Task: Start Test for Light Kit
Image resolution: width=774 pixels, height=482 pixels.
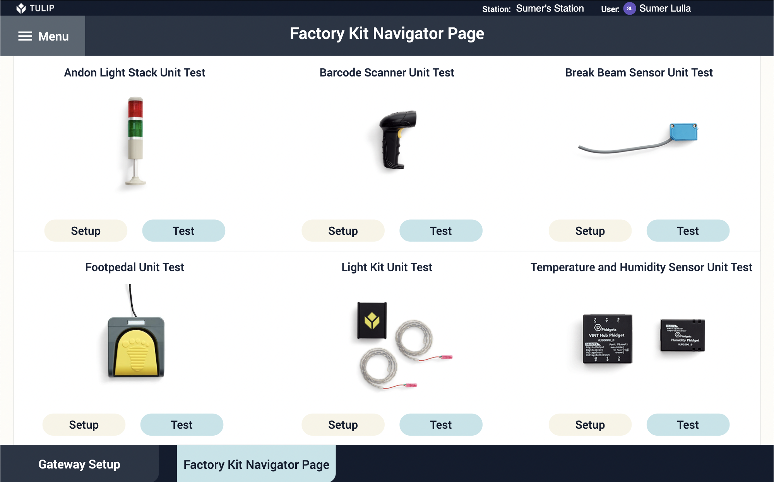Action: (x=441, y=424)
